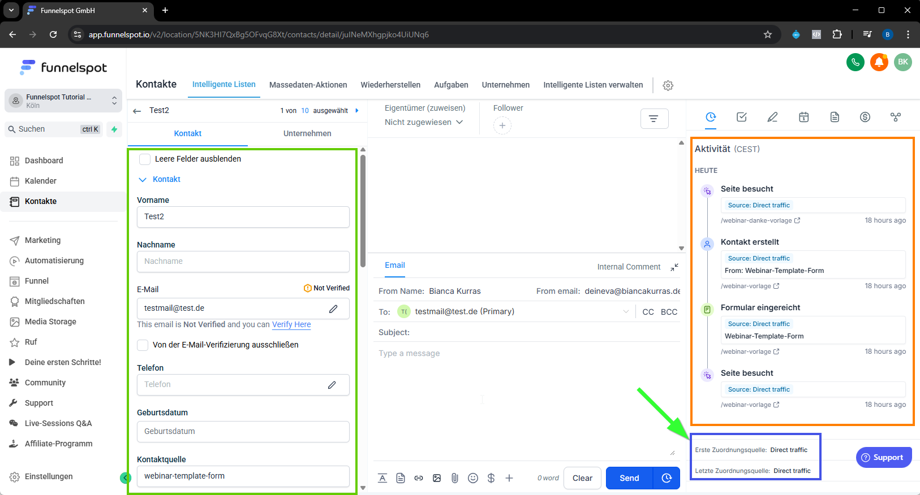Image resolution: width=920 pixels, height=495 pixels.
Task: Bookmark page with the star icon
Action: pos(768,34)
